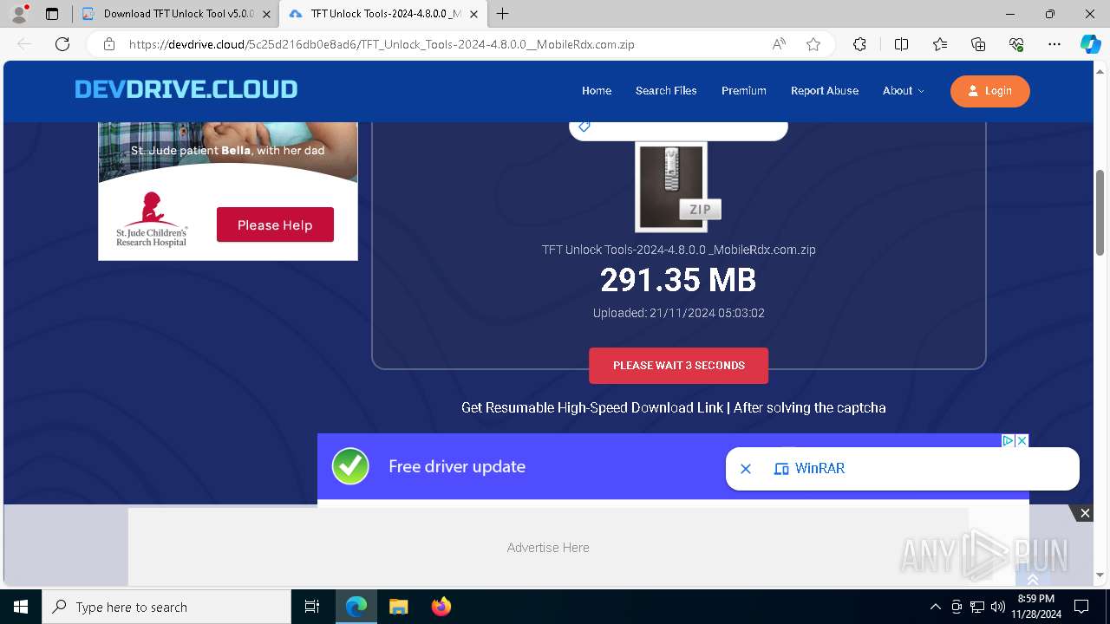Close the bottom Advertise Here banner
The width and height of the screenshot is (1110, 624).
[1085, 513]
